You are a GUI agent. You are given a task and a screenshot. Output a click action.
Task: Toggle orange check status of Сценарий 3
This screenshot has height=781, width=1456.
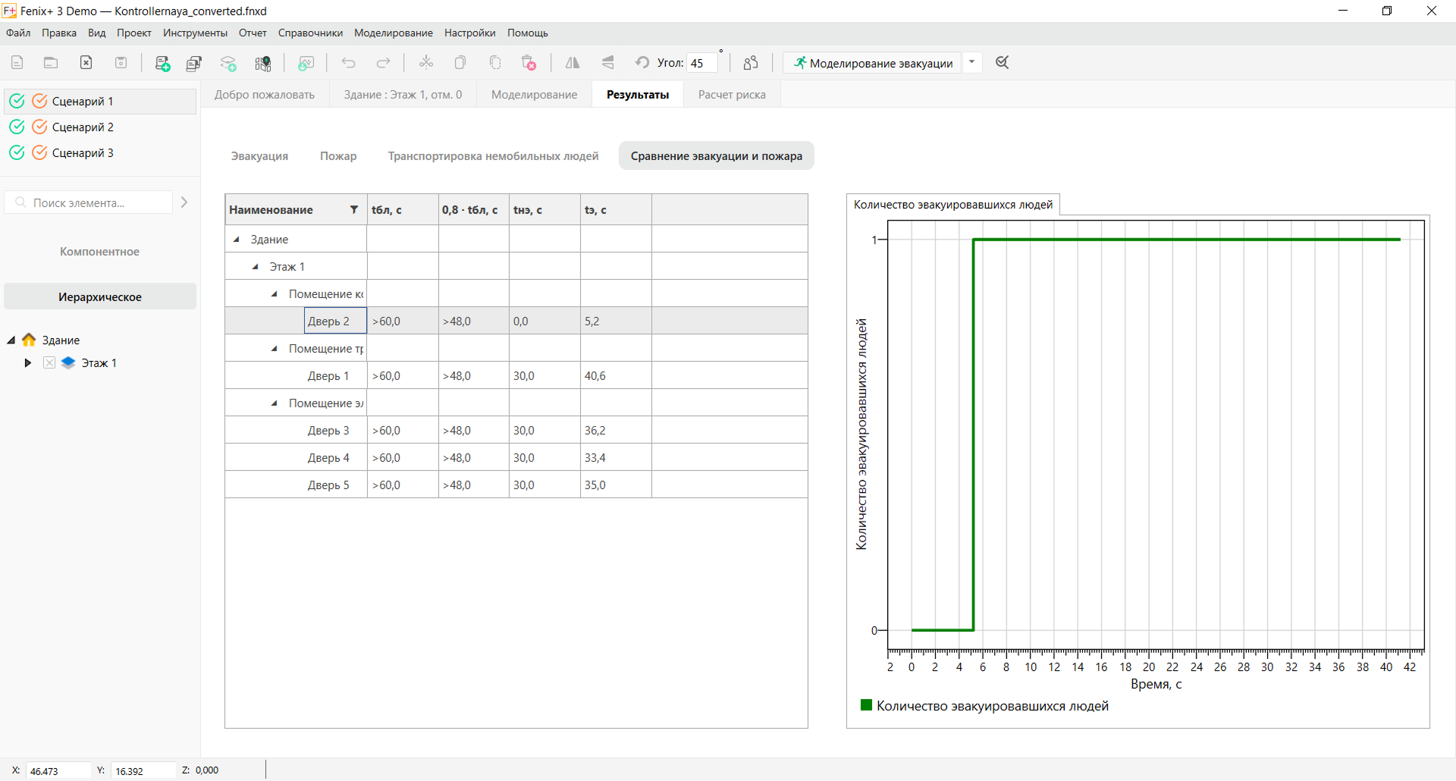[x=39, y=153]
